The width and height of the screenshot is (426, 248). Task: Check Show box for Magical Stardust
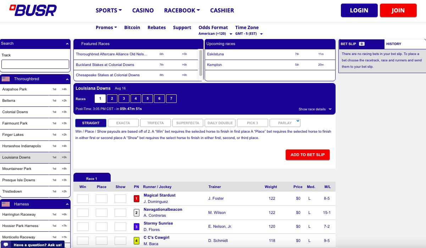(x=120, y=198)
